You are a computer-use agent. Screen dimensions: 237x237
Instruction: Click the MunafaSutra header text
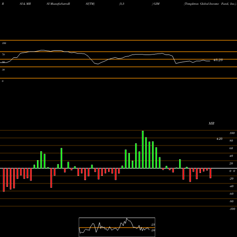pos(58,4)
